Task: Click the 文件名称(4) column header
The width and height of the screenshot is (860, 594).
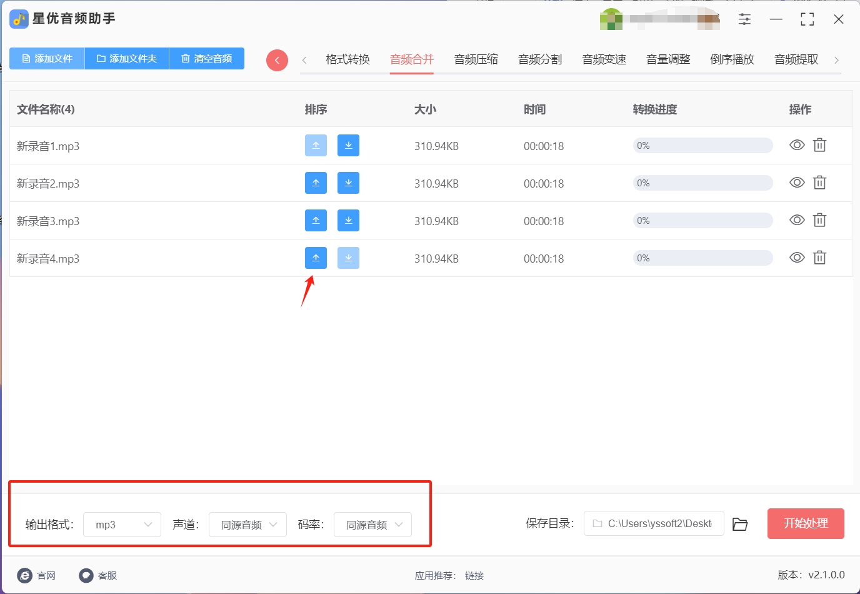Action: pyautogui.click(x=46, y=109)
